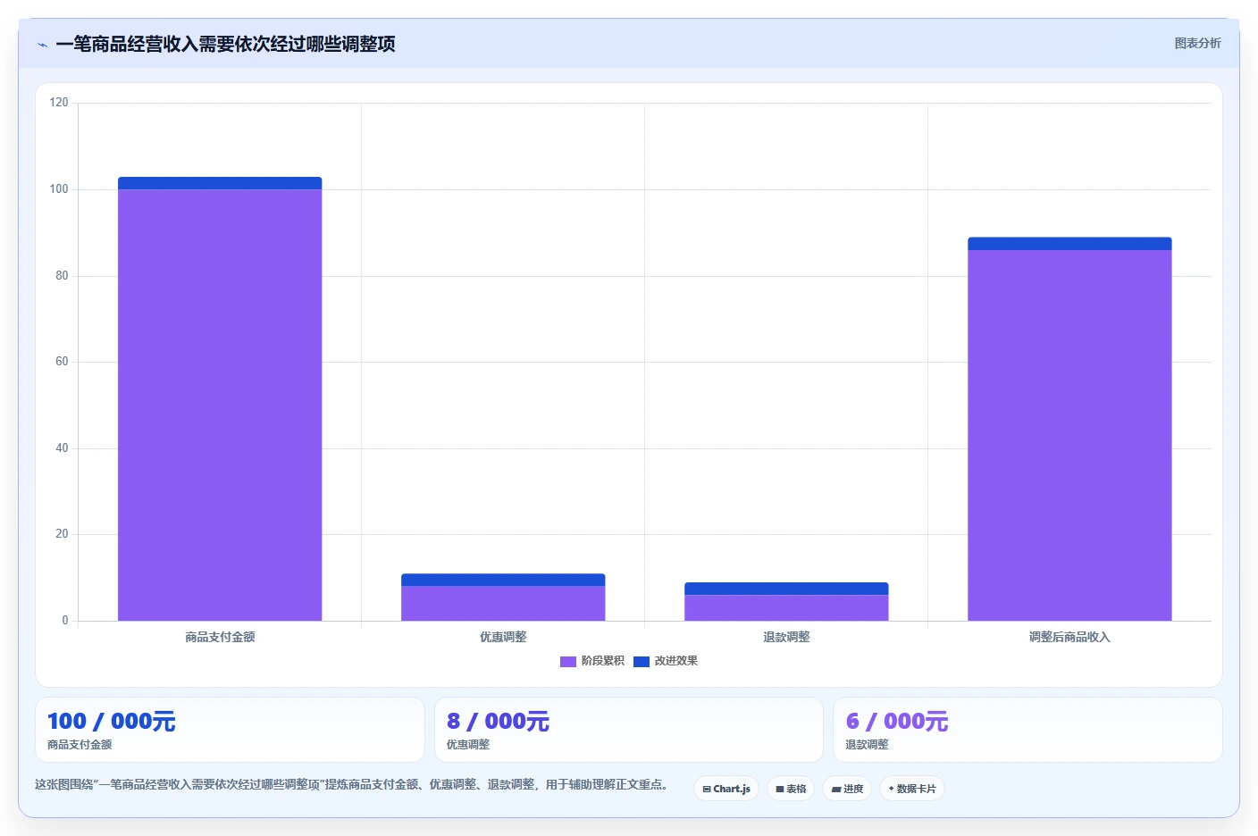
Task: Click the blue 改进效果 legend swatch
Action: click(x=642, y=662)
